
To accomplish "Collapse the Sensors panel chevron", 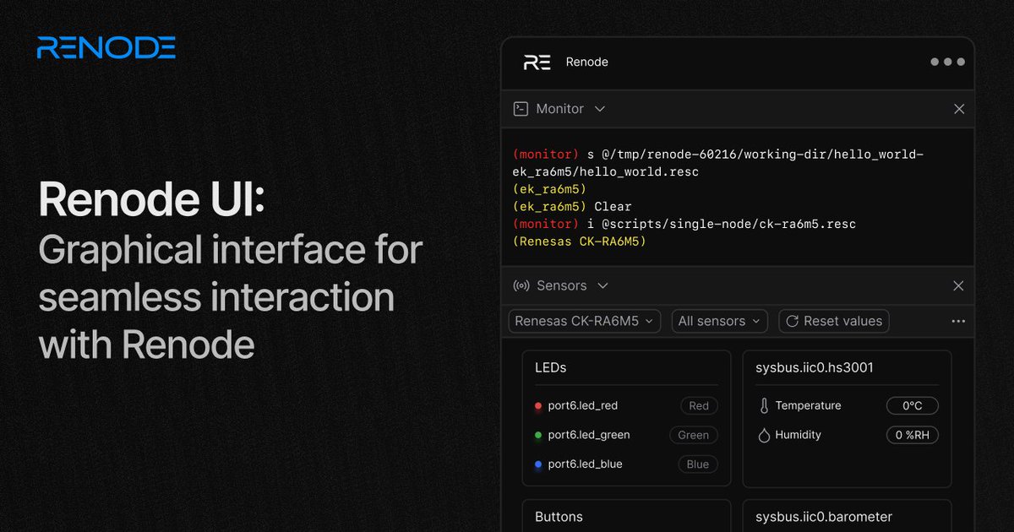I will 602,285.
